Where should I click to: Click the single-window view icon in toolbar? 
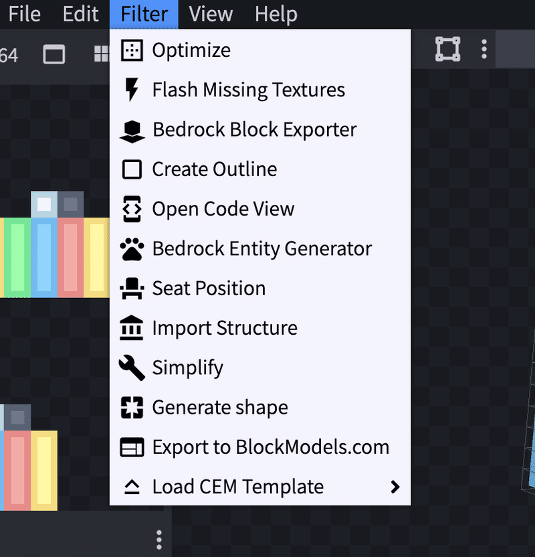pos(54,54)
